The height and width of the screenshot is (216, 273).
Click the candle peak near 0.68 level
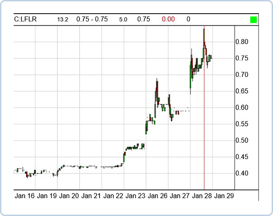pyautogui.click(x=157, y=81)
